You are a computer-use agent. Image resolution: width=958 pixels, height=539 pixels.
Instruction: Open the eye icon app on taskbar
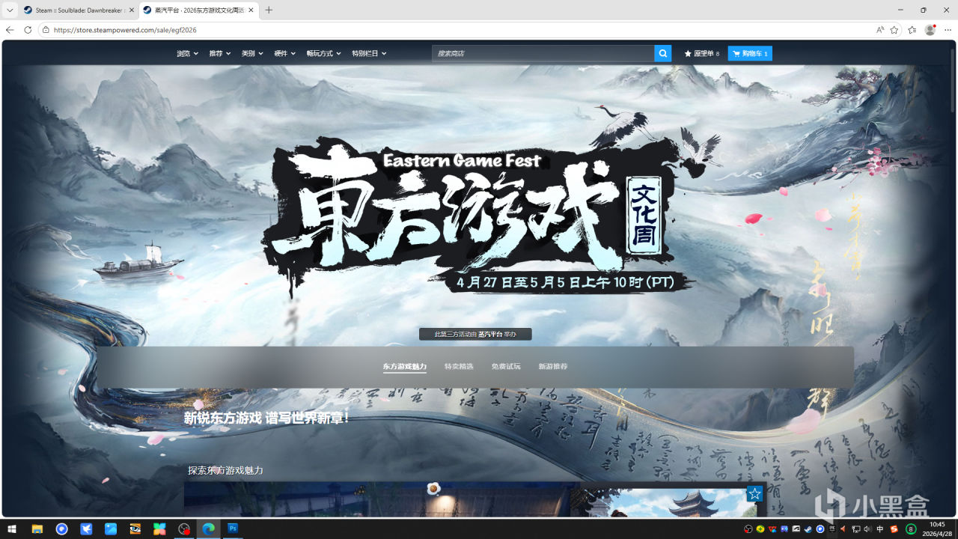[135, 529]
